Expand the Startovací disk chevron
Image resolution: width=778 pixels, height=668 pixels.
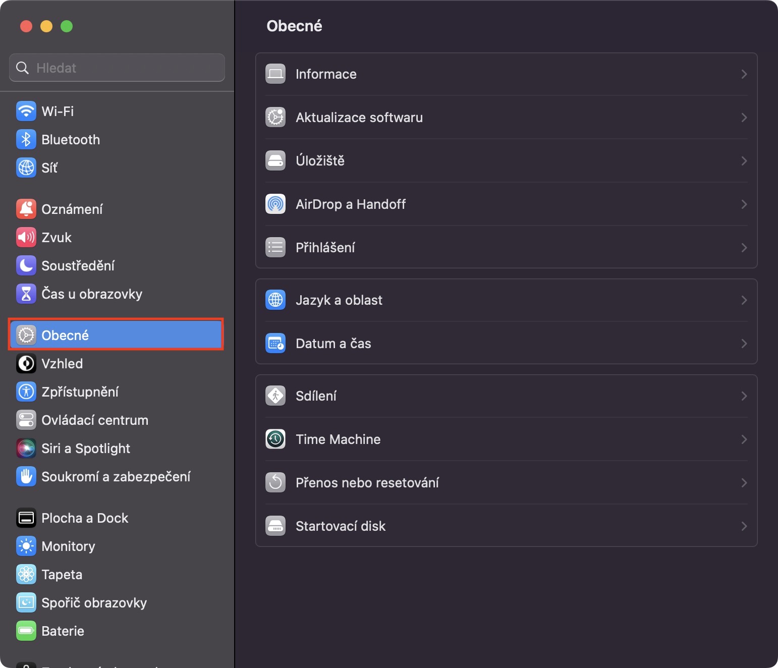[x=744, y=526]
